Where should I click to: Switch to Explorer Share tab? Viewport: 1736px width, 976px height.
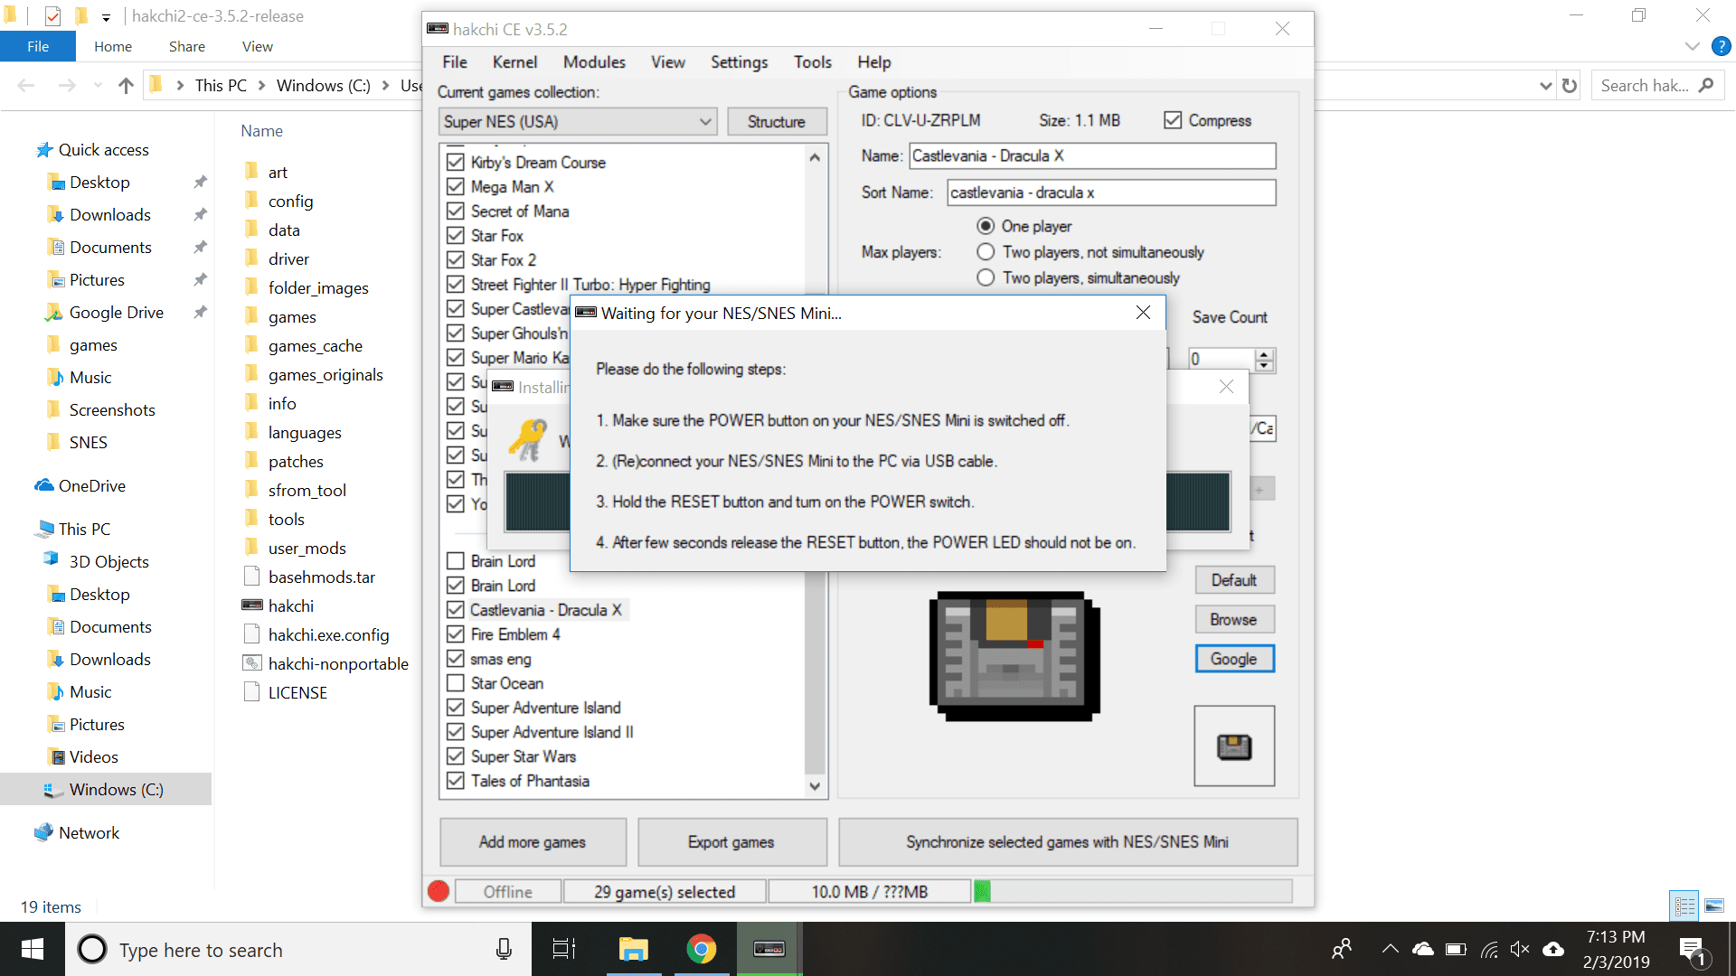coord(186,46)
